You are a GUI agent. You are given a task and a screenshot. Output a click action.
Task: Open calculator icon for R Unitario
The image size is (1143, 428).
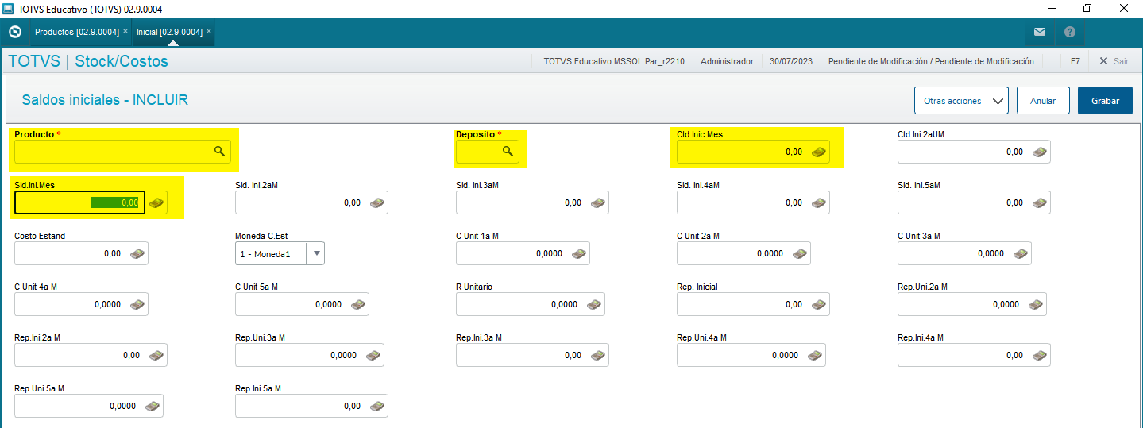coord(594,304)
